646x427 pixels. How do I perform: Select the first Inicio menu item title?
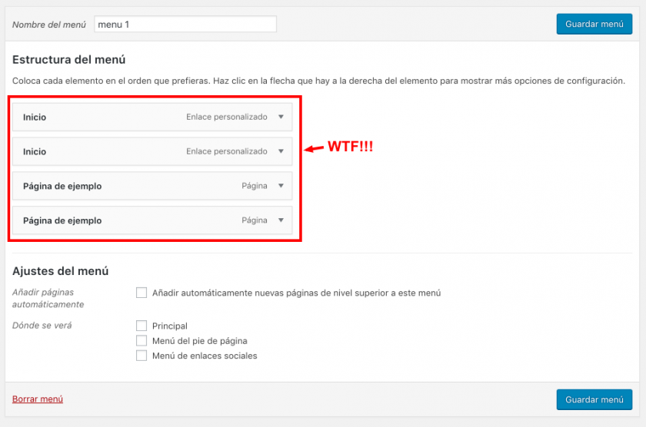35,118
